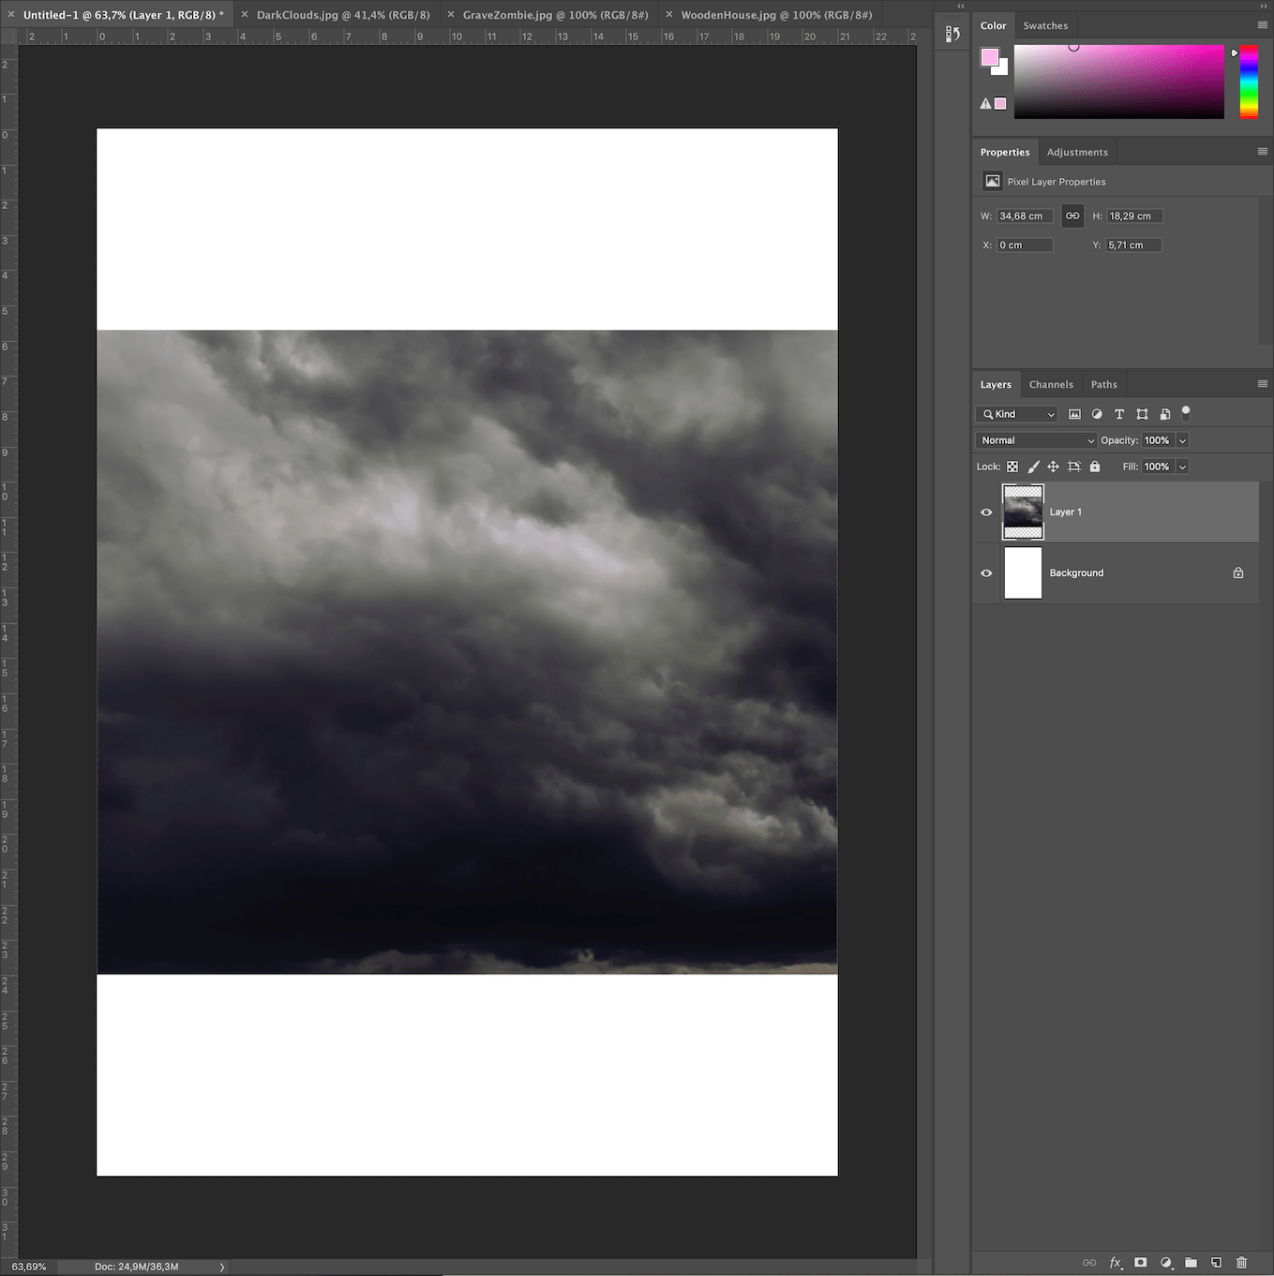This screenshot has height=1276, width=1274.
Task: Filter layers by text type
Action: coord(1119,413)
